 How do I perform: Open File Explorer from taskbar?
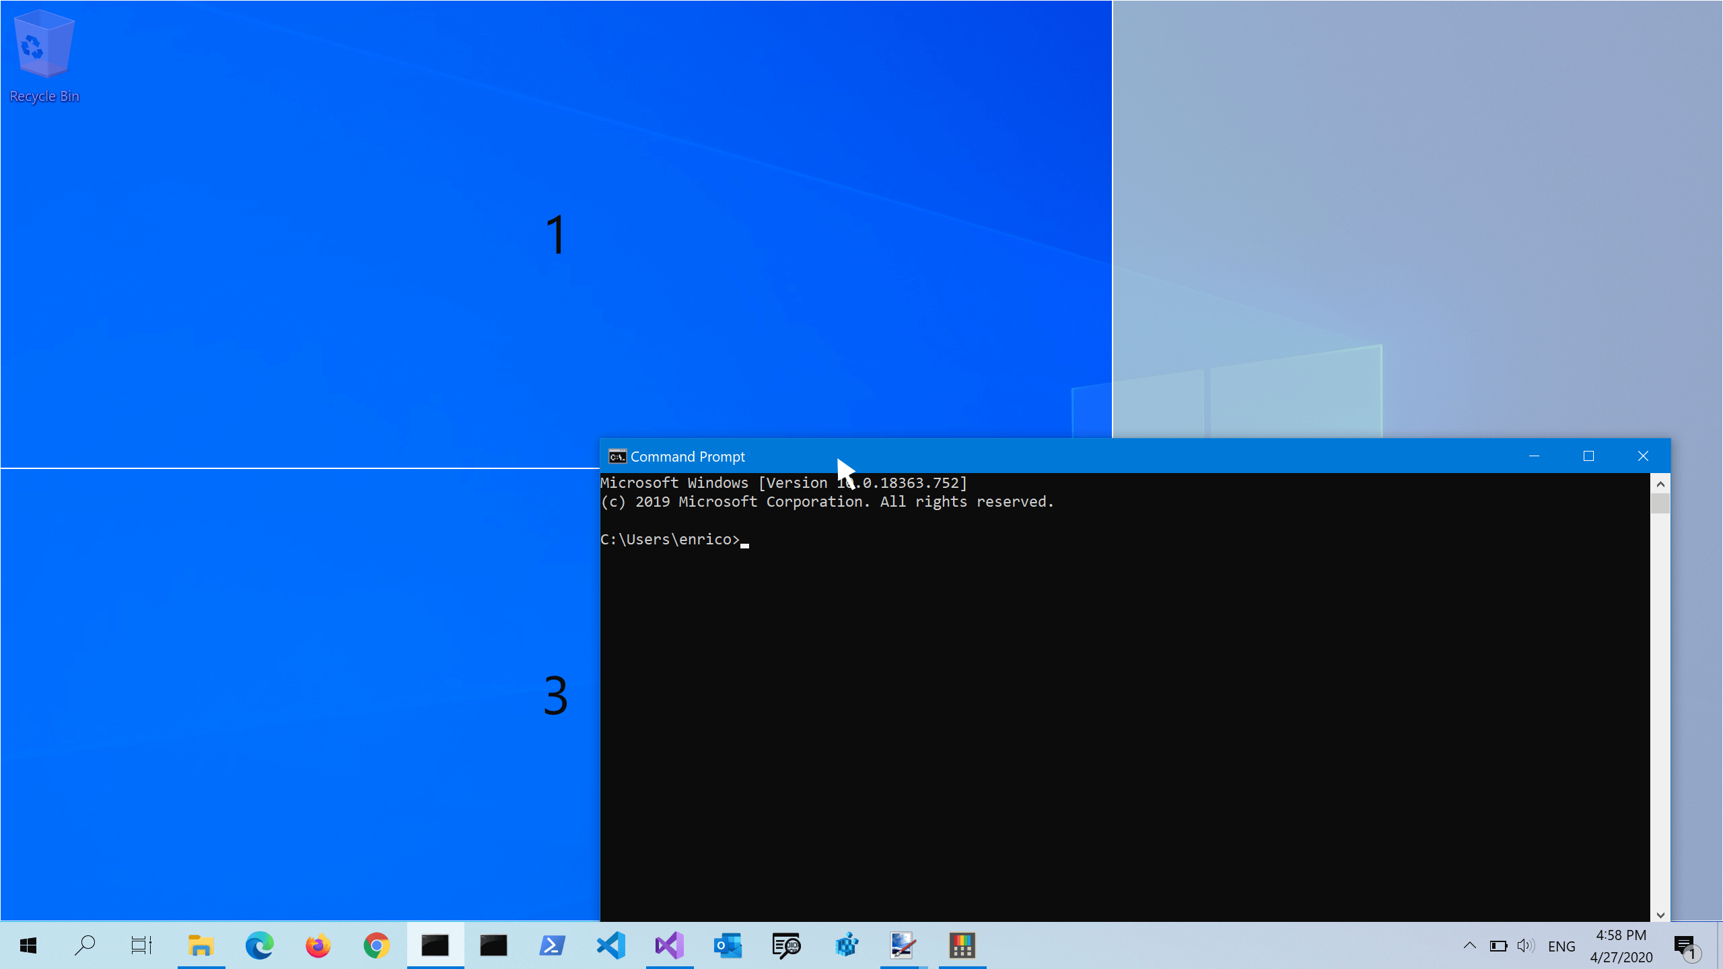tap(201, 945)
